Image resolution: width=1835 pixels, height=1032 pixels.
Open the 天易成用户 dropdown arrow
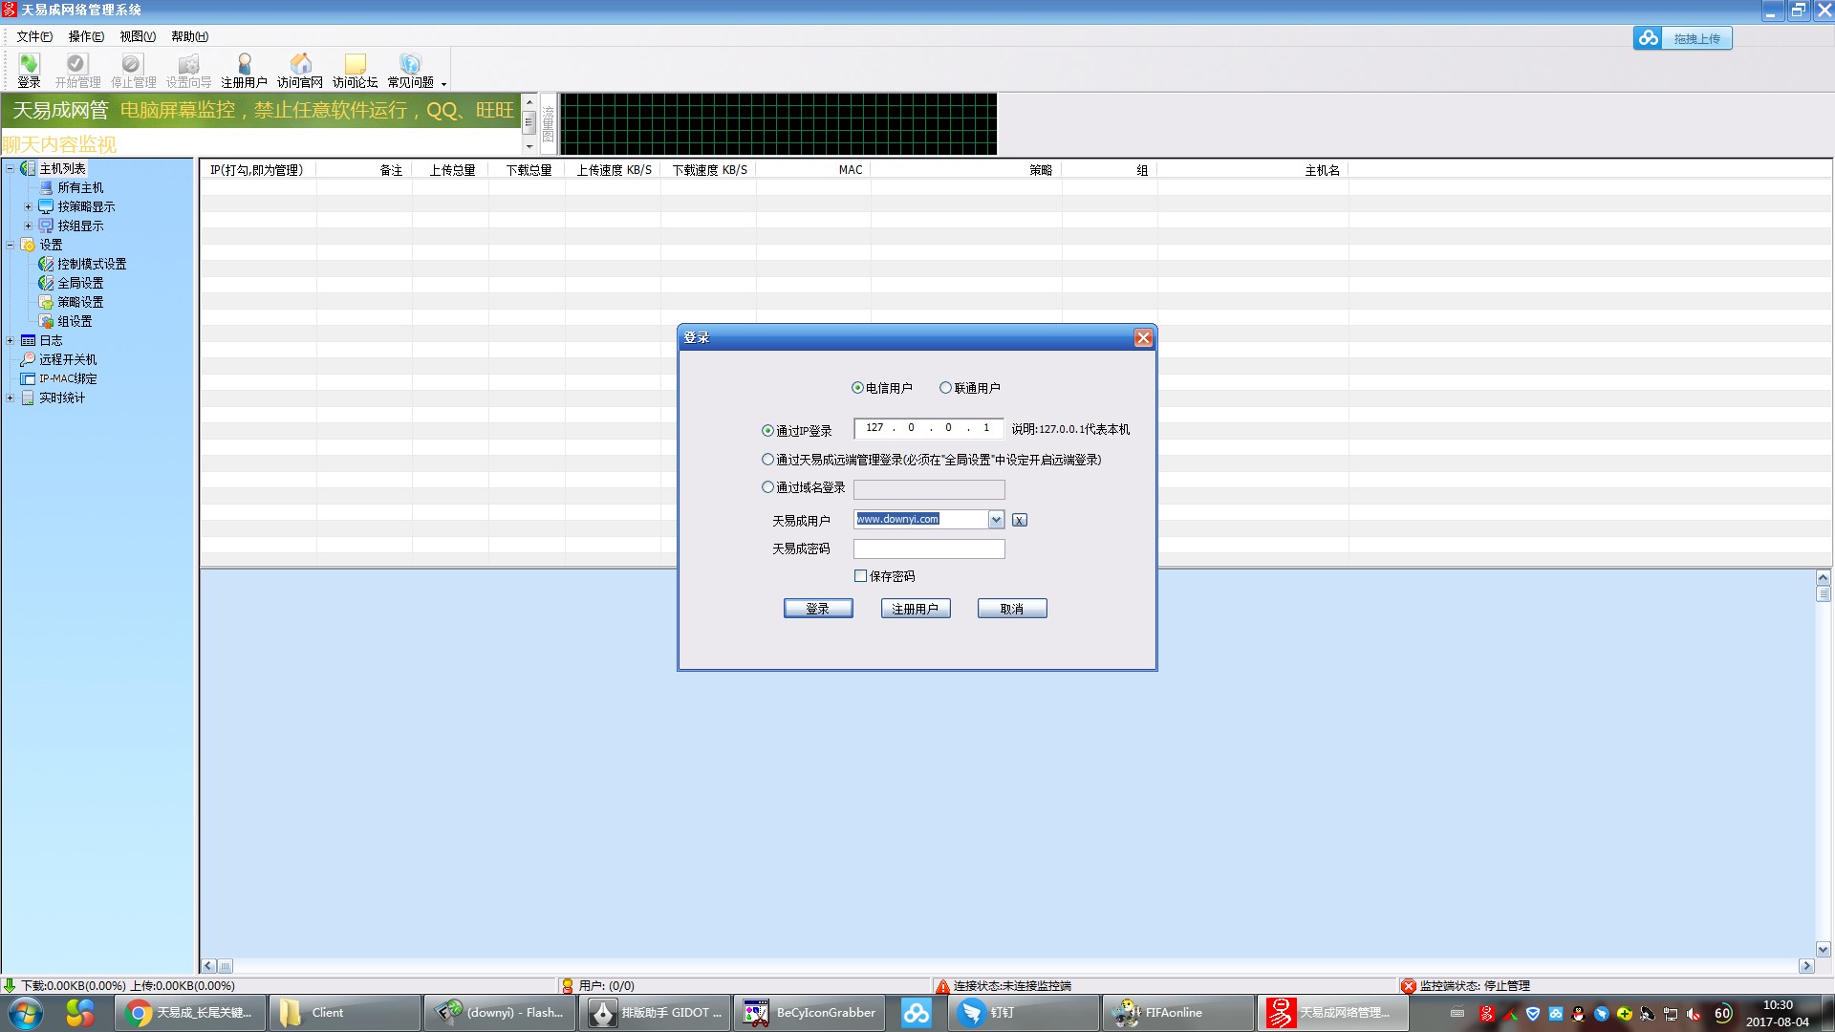[996, 520]
